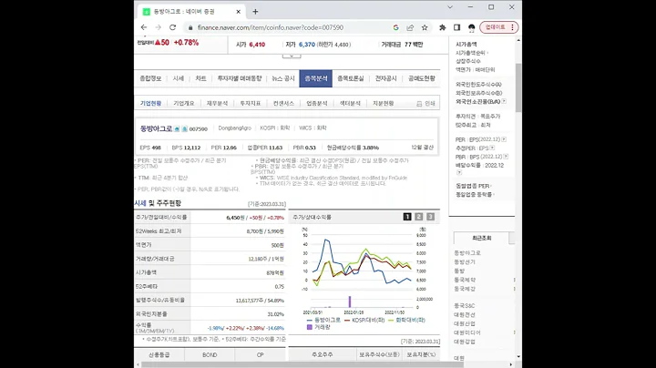Select the 기업개요 sub-tab

pyautogui.click(x=184, y=103)
